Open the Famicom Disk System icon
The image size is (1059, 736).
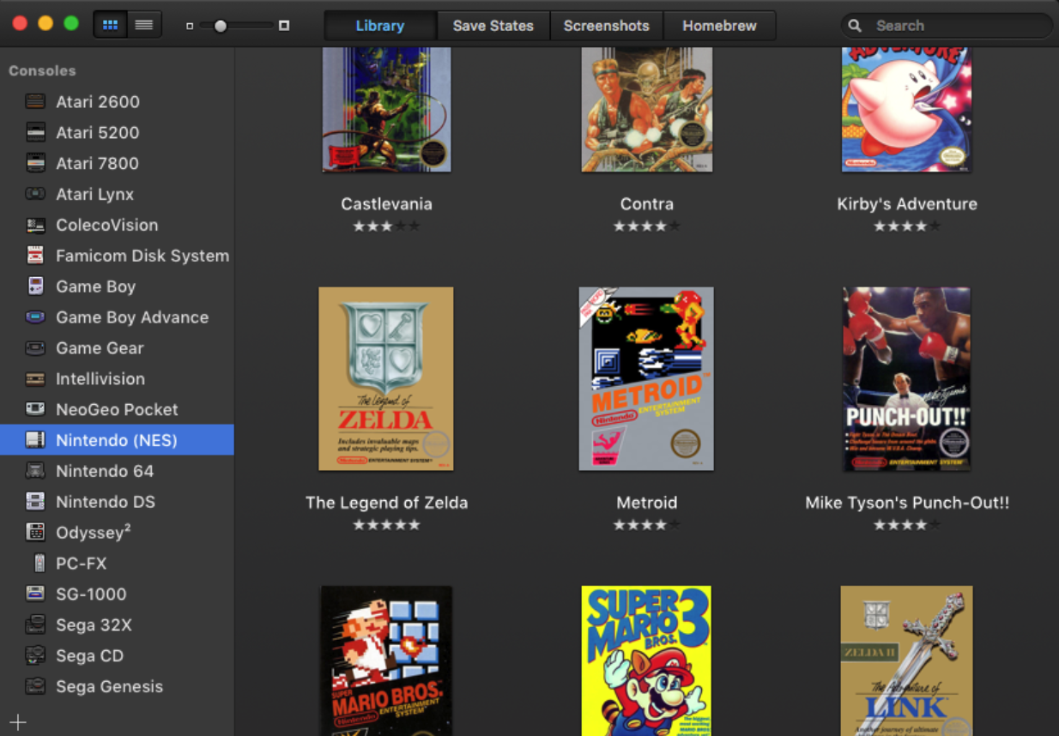point(35,256)
